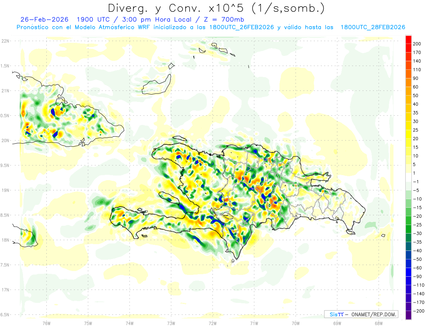Click longitude label '70W'
This screenshot has width=425, height=328.
[x=295, y=323]
